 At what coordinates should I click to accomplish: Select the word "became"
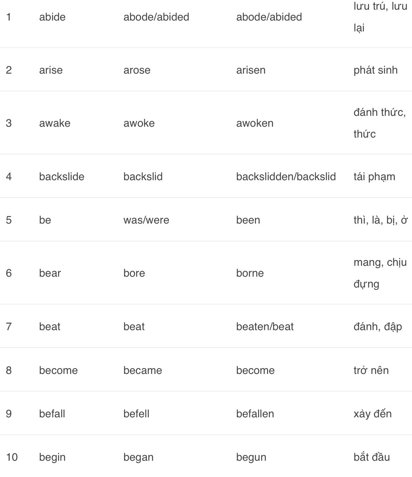[x=143, y=370]
